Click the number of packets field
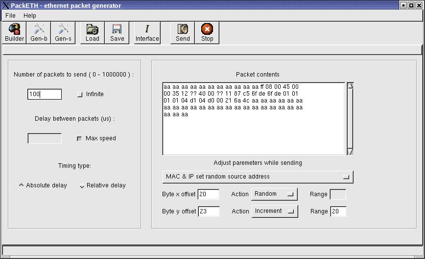This screenshot has width=425, height=259. [45, 94]
